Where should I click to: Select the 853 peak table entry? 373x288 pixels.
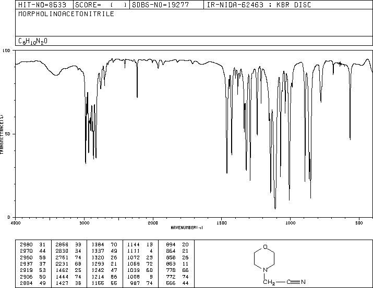(x=177, y=264)
